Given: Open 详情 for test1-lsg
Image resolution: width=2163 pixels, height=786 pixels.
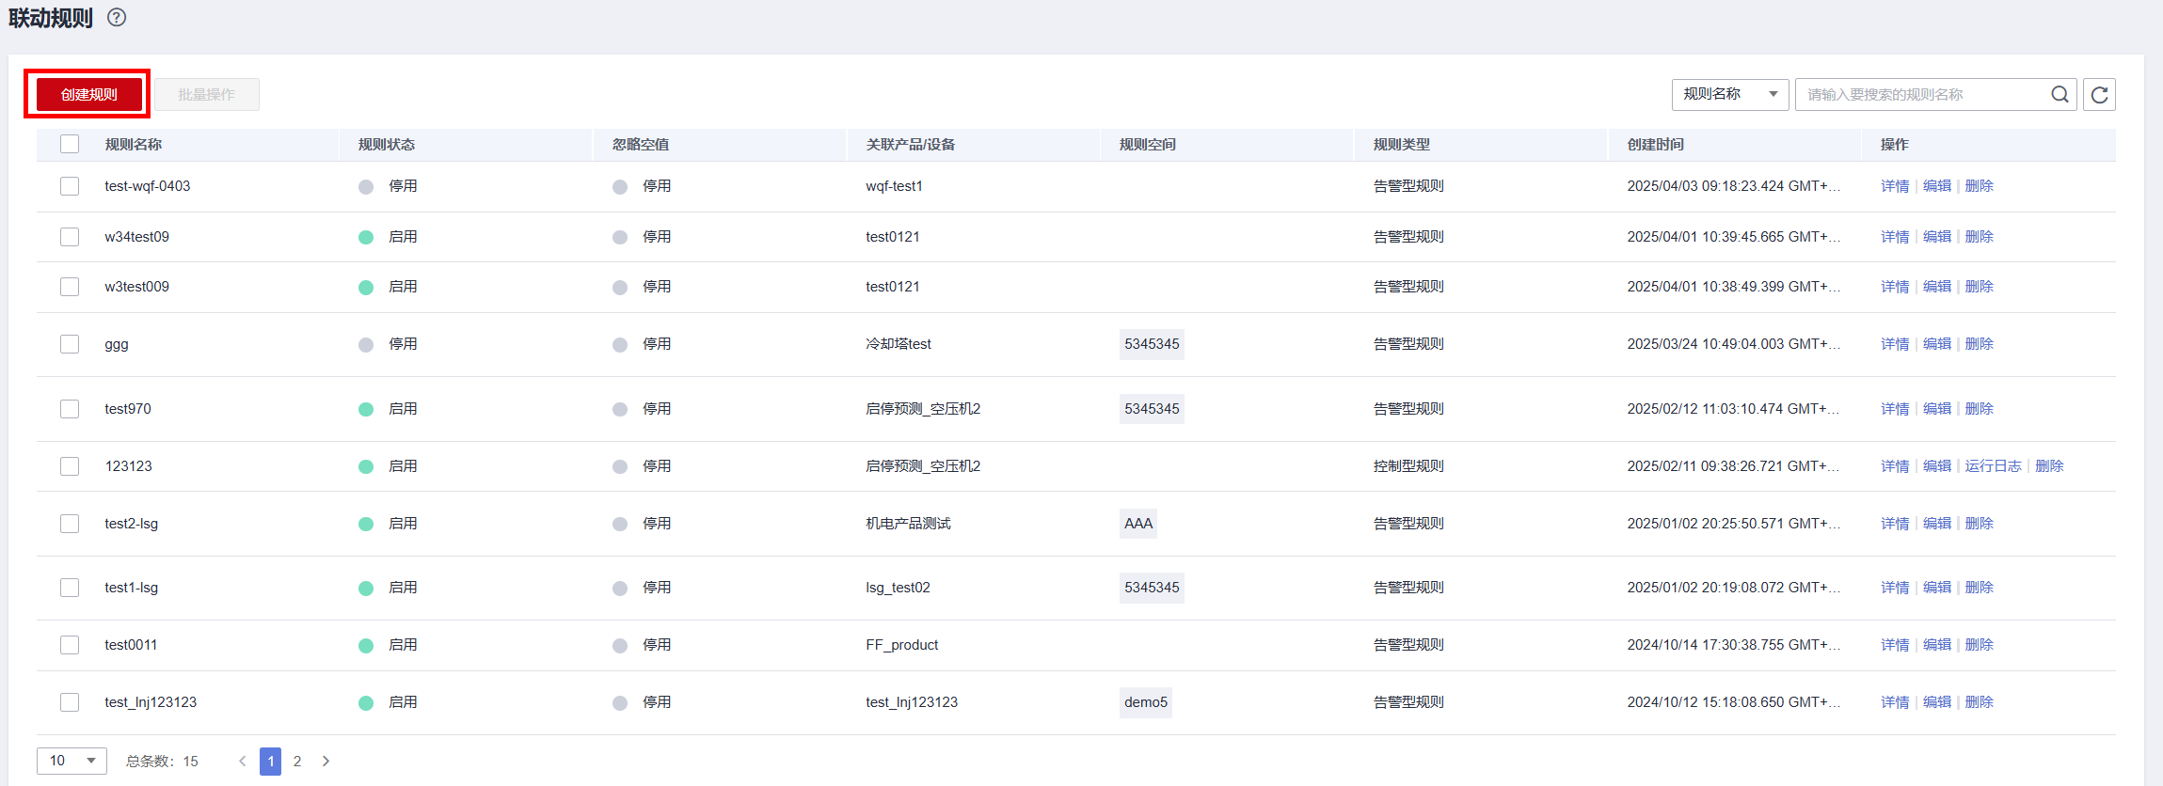Looking at the screenshot, I should [x=1895, y=588].
